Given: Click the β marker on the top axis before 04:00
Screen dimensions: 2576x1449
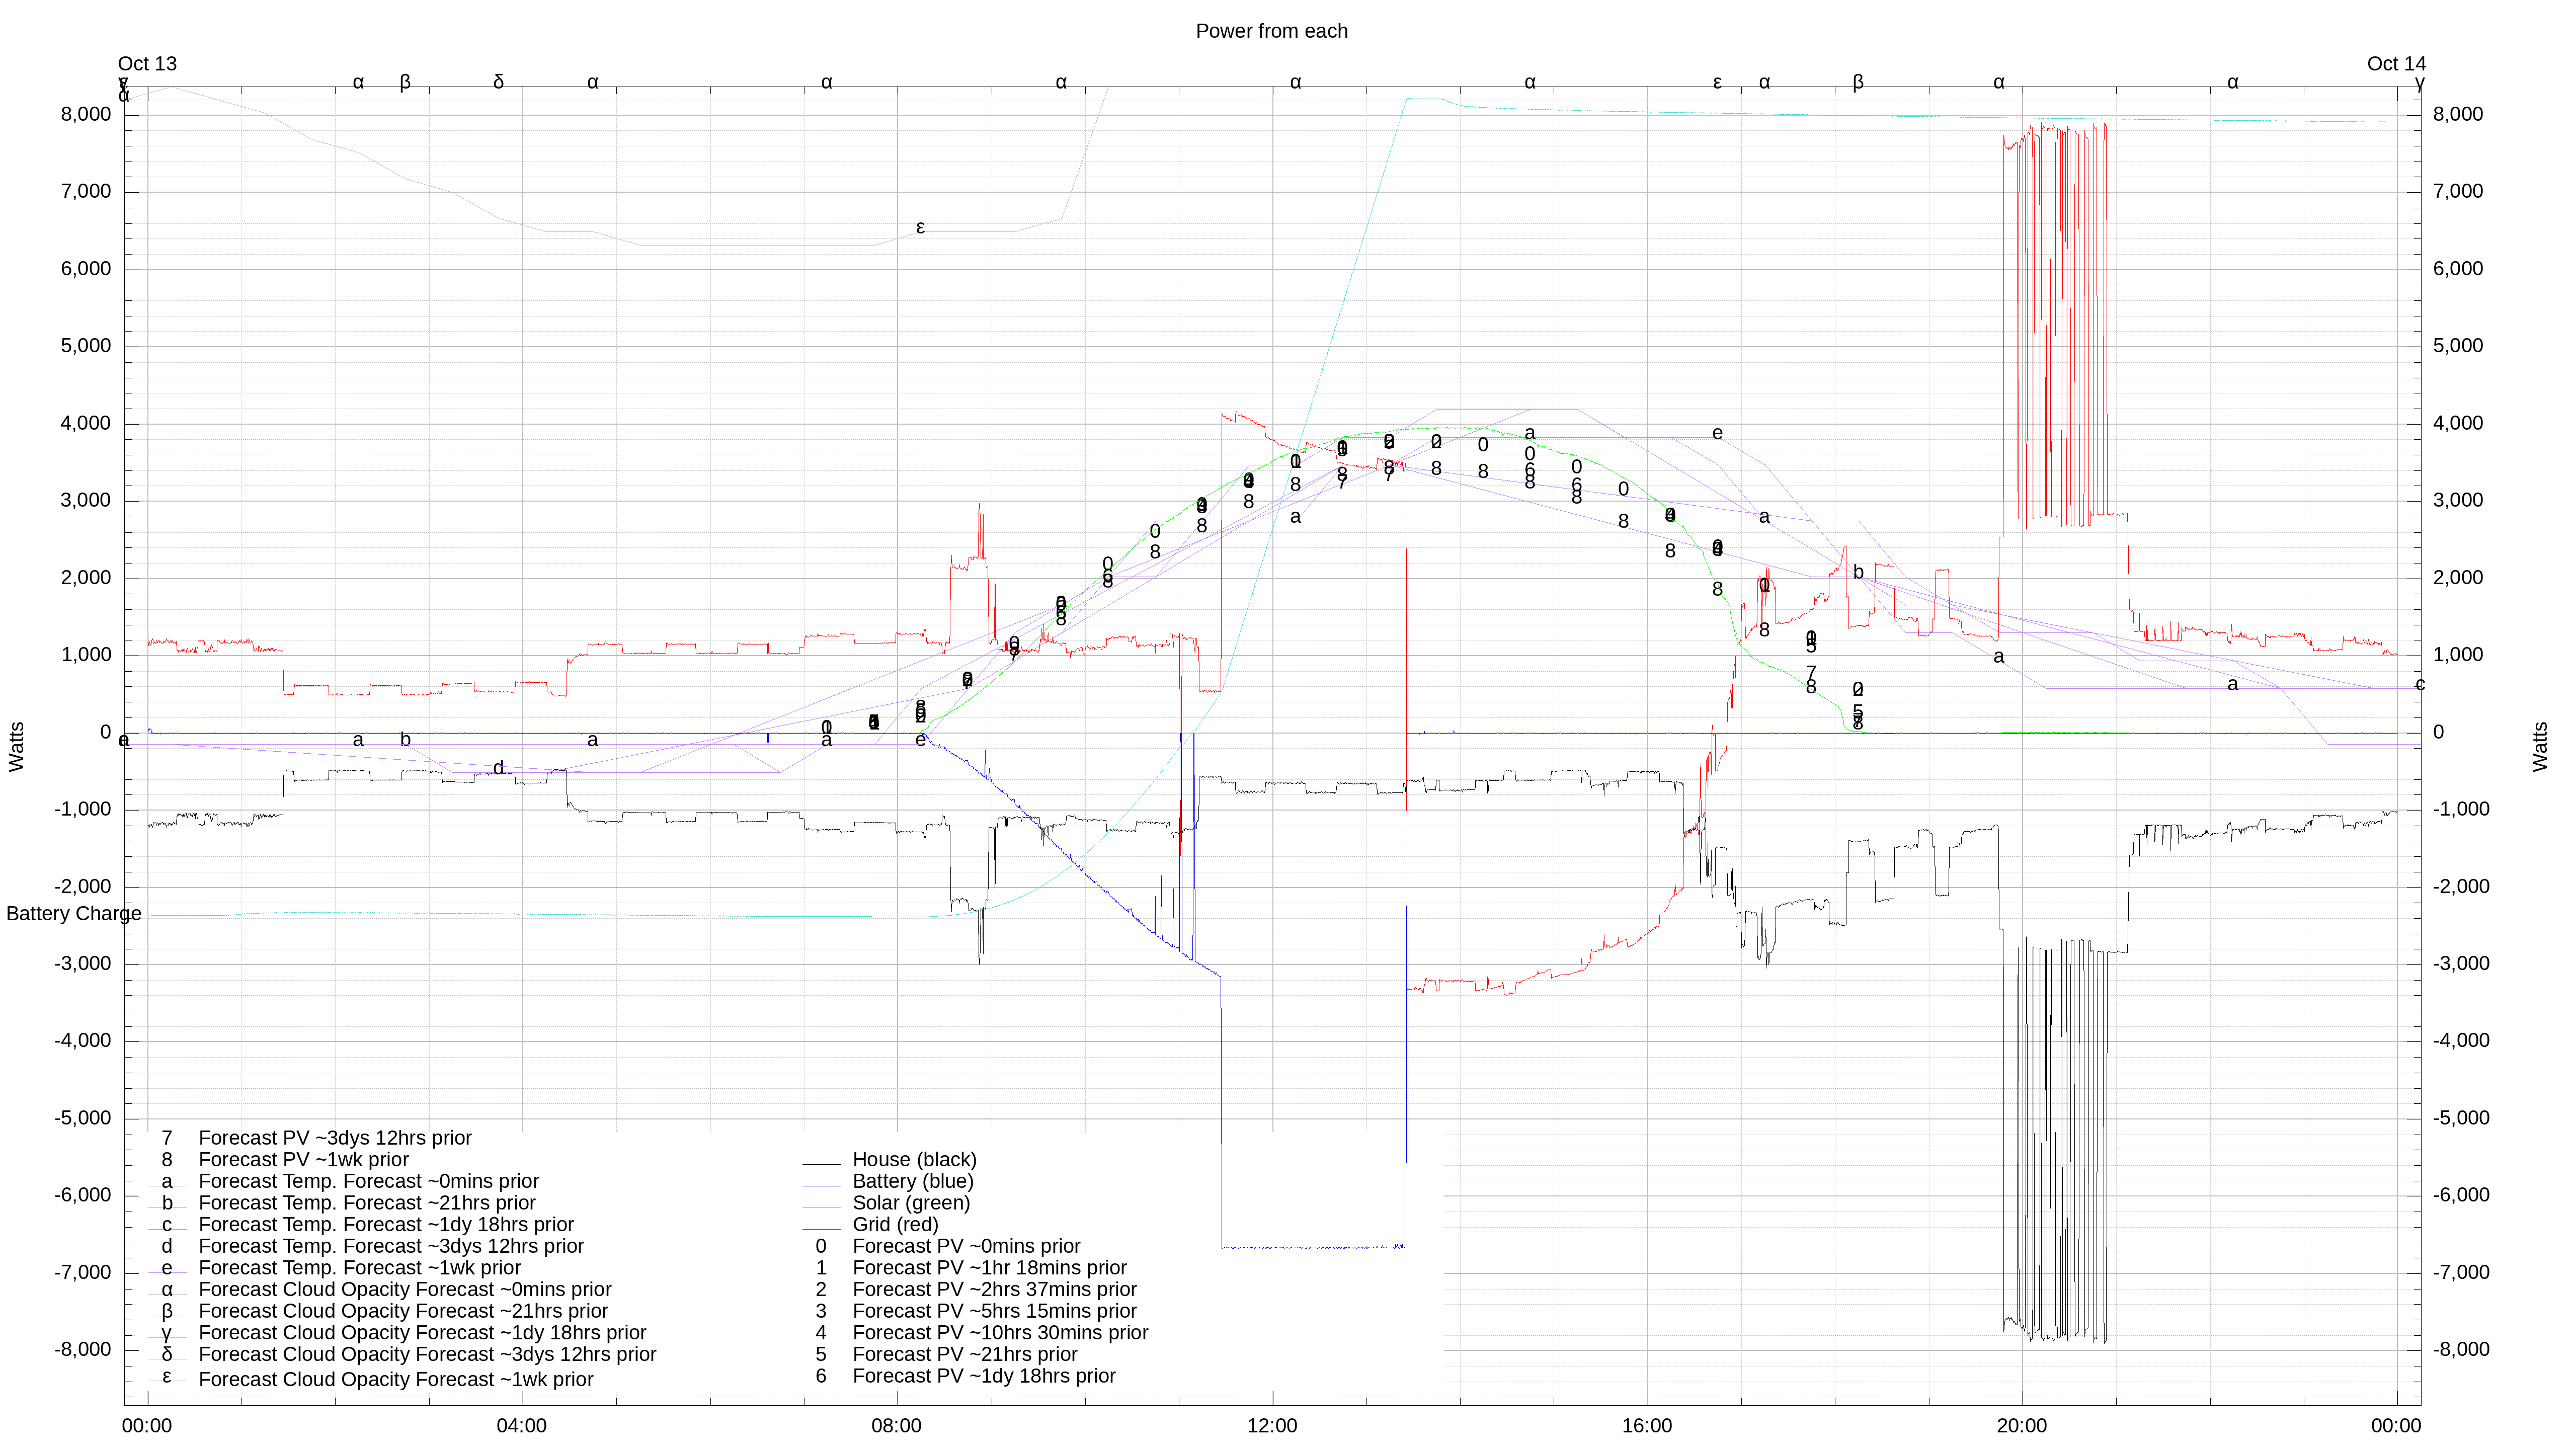Looking at the screenshot, I should 405,82.
